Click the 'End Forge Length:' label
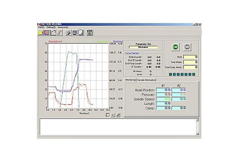 (134, 63)
